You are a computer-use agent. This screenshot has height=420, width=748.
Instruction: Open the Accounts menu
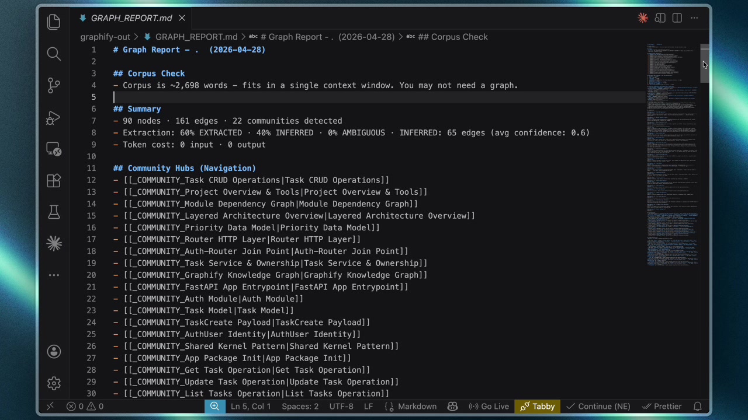[x=54, y=351]
